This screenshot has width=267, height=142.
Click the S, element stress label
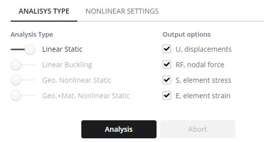point(204,80)
